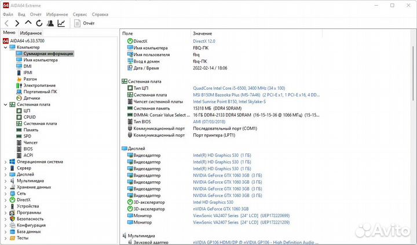This screenshot has height=245, width=417.
Task: Open the user feedback person icon in toolbar
Action: click(x=50, y=23)
